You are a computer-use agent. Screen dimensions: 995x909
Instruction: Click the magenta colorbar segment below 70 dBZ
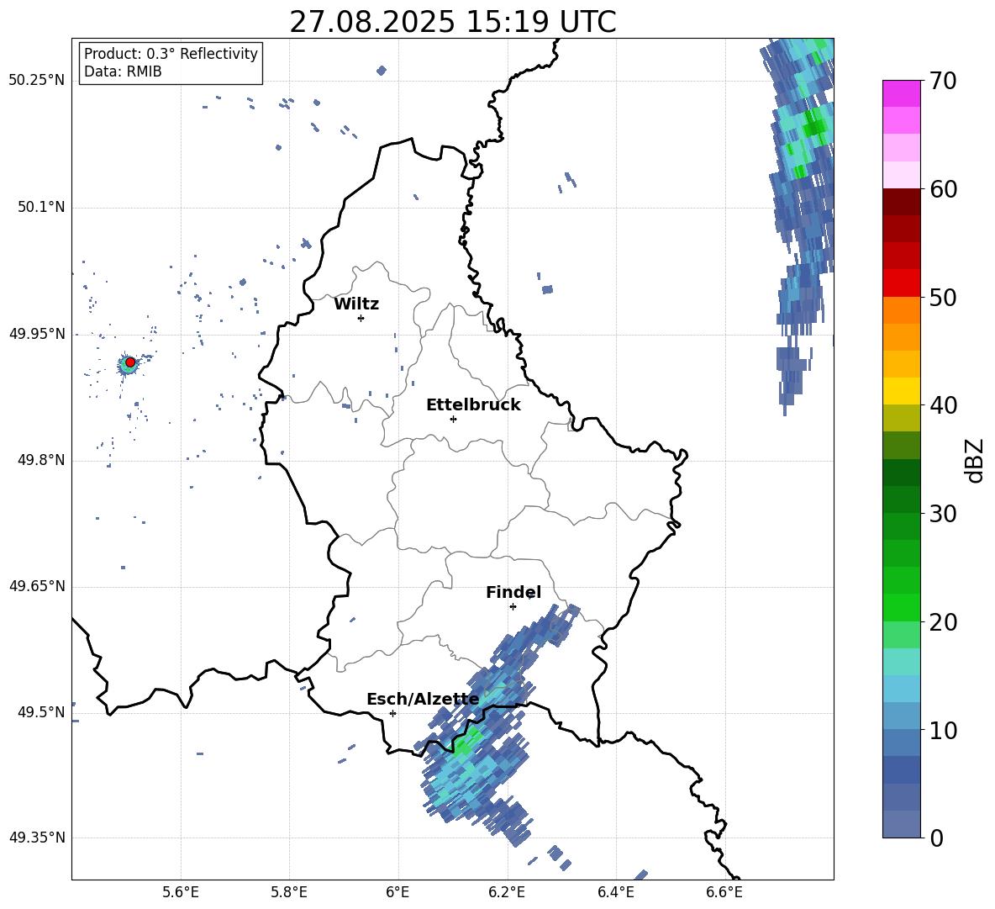pos(901,94)
